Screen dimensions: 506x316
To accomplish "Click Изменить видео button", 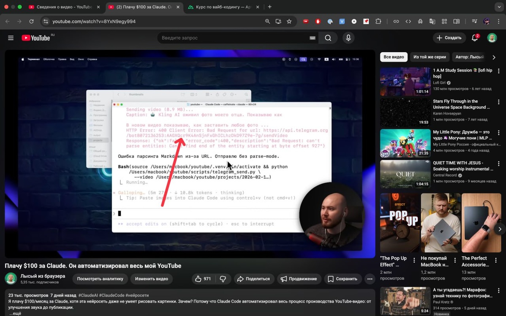I will pyautogui.click(x=151, y=279).
